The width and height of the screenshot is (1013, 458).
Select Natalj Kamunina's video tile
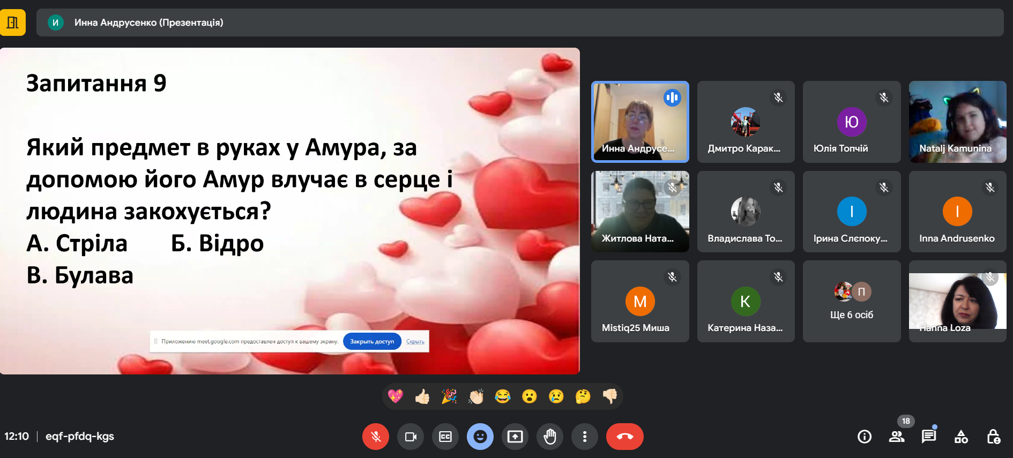pyautogui.click(x=957, y=122)
